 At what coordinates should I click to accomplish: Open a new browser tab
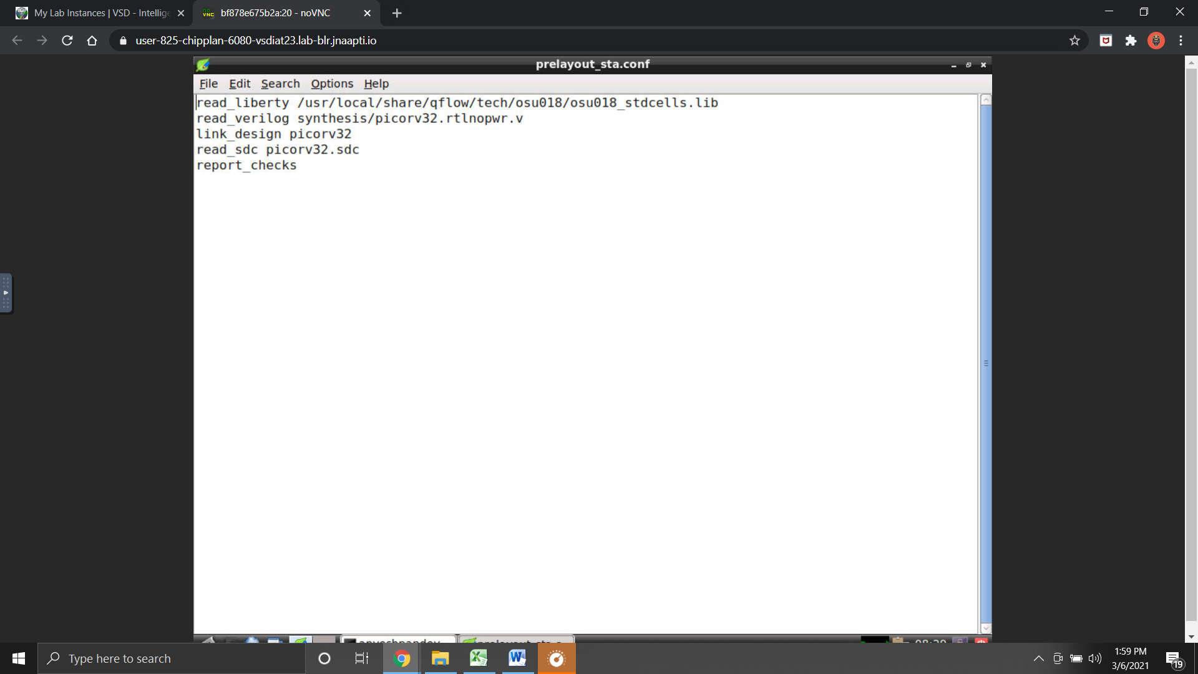coord(397,13)
